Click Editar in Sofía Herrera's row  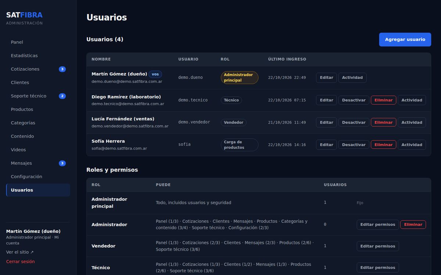point(326,145)
